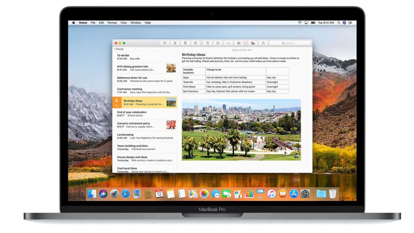Open the battery status menu

(x=313, y=22)
